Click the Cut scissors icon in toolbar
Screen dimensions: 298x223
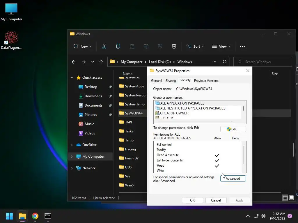pos(104,46)
